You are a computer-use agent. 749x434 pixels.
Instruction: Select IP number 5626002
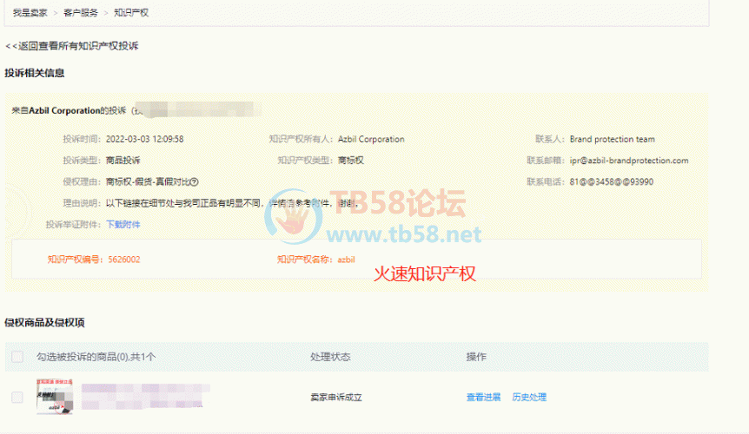click(124, 260)
